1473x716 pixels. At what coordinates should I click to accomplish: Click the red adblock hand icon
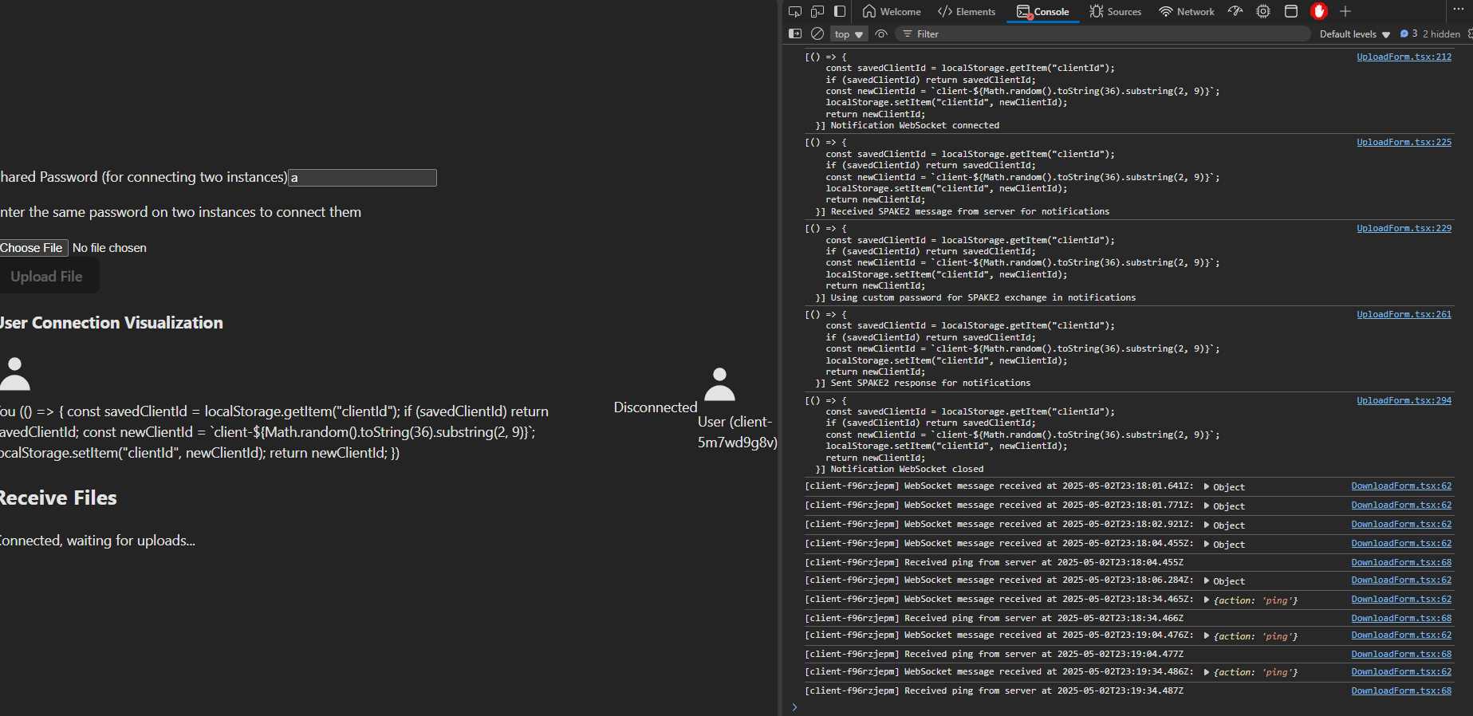1319,11
